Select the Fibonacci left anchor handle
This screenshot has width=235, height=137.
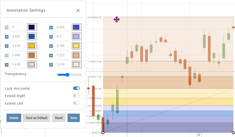click(x=103, y=133)
